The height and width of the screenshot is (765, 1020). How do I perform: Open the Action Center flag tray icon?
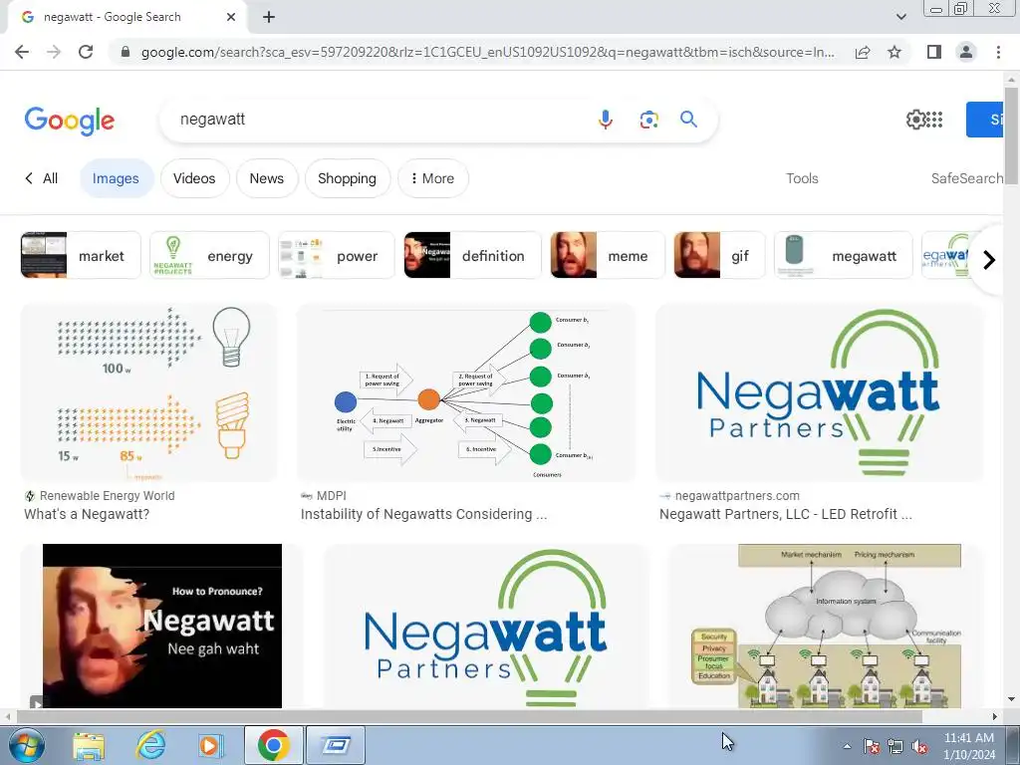(x=871, y=746)
